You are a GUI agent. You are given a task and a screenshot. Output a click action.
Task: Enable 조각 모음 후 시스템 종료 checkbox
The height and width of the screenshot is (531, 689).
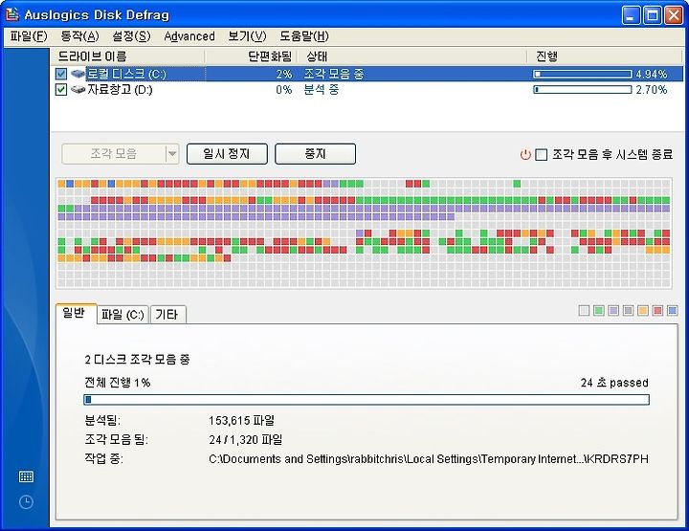pyautogui.click(x=542, y=155)
